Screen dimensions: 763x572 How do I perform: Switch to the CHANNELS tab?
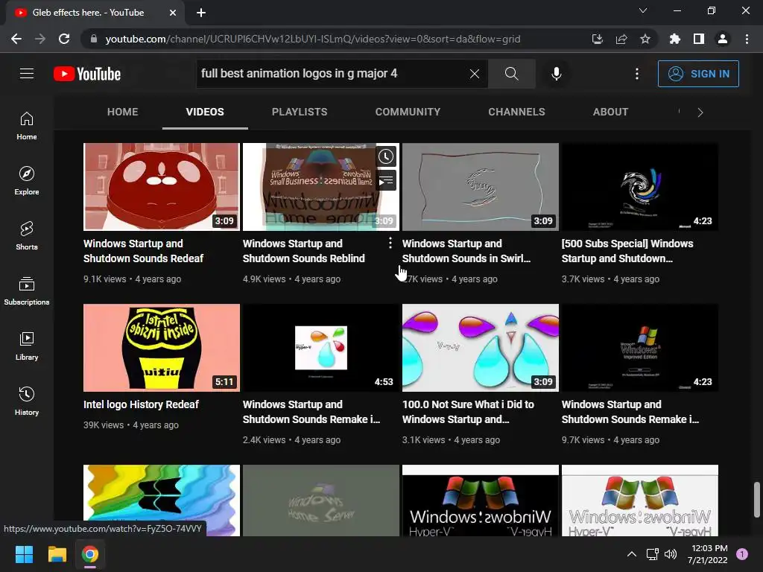tap(517, 112)
